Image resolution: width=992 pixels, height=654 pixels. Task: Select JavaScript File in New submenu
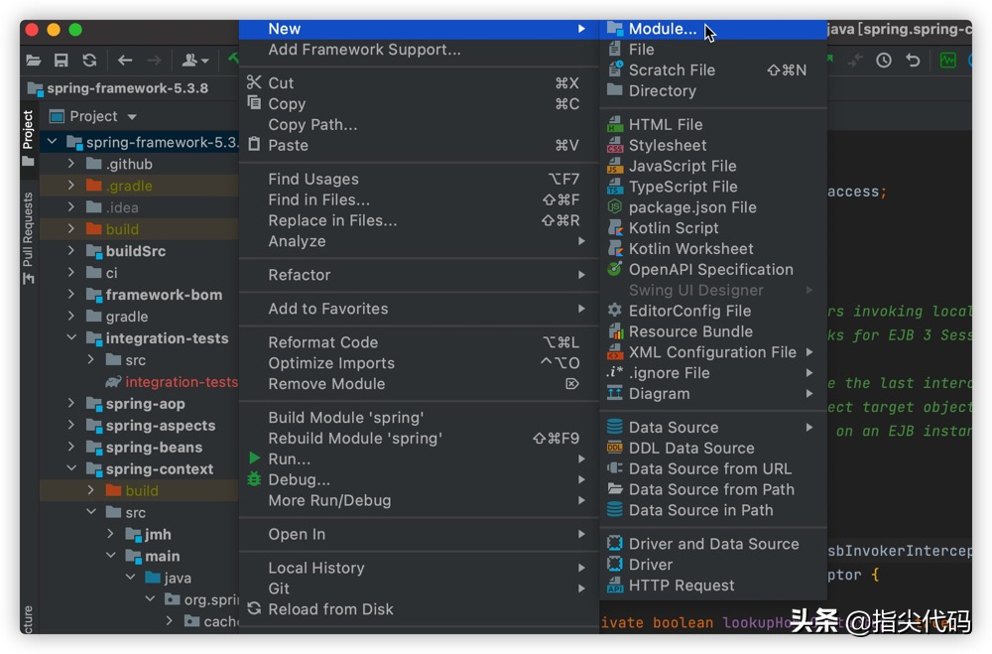tap(713, 166)
